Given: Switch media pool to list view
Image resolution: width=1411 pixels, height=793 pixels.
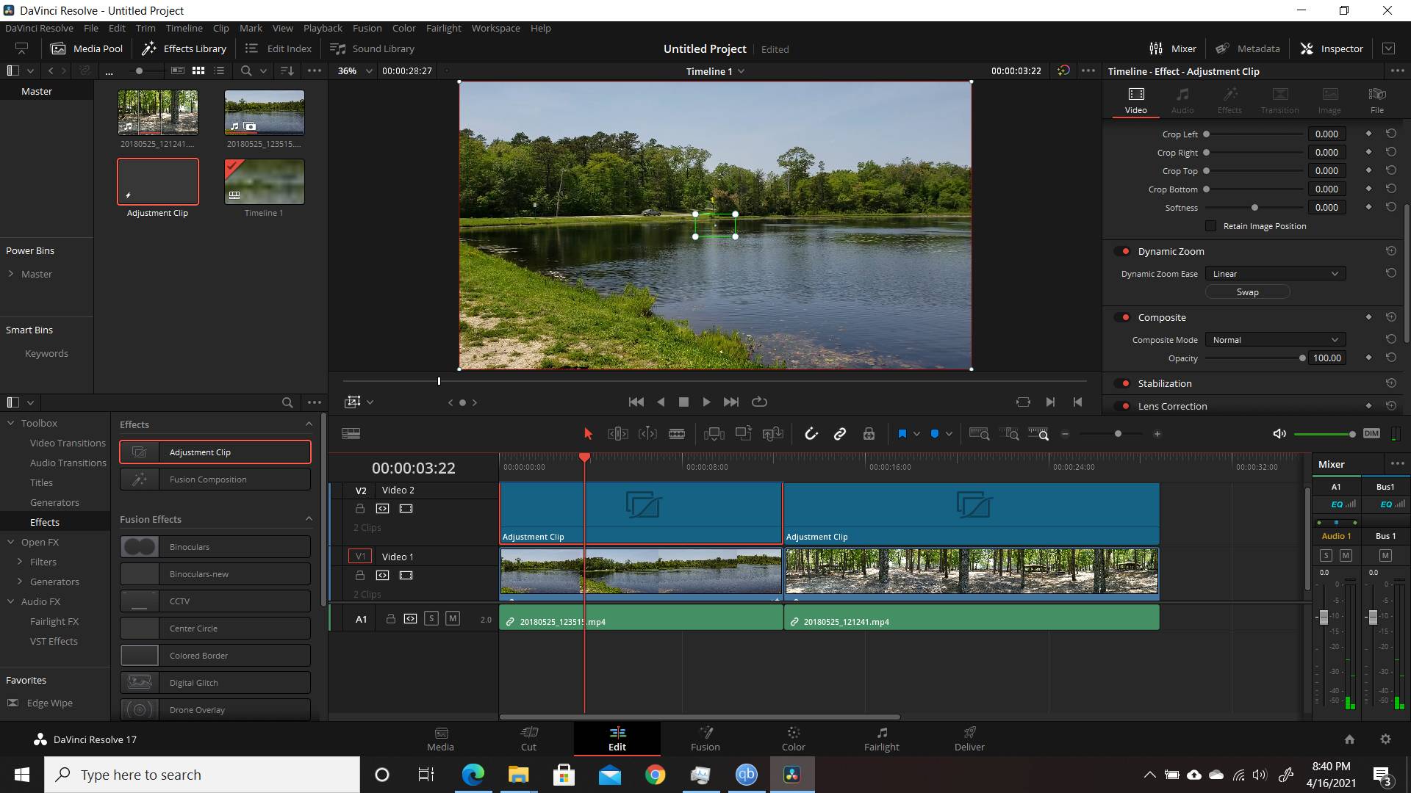Looking at the screenshot, I should tap(219, 70).
